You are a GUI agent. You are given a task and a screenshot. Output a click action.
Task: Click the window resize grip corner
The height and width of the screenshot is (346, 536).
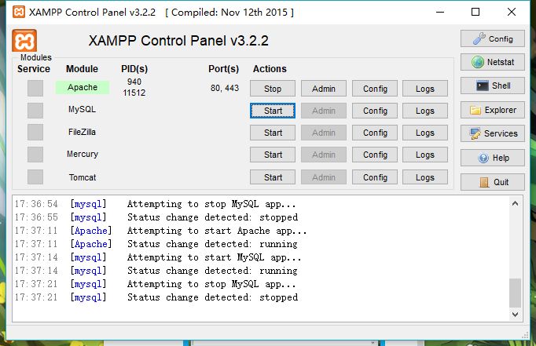pyautogui.click(x=526, y=335)
